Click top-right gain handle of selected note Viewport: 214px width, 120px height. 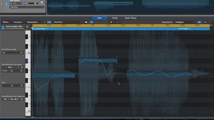[x=117, y=57]
